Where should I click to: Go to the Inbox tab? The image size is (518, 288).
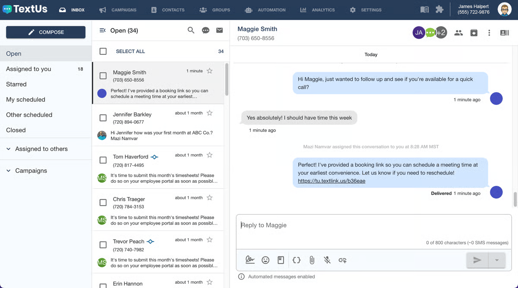[72, 9]
